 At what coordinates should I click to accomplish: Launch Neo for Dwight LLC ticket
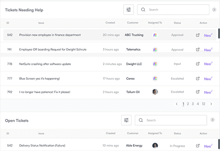208,64
